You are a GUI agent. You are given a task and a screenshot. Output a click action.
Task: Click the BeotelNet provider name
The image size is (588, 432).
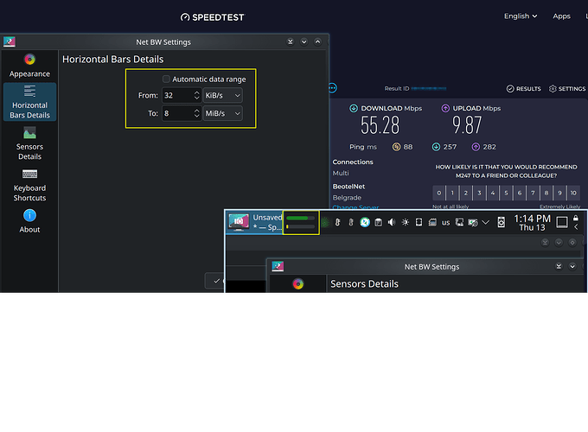pos(348,187)
